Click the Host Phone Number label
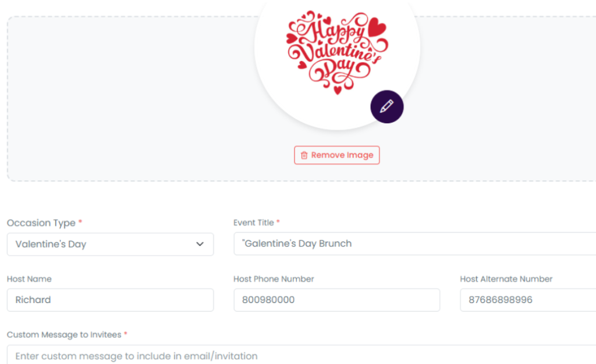Image resolution: width=596 pixels, height=364 pixels. tap(274, 279)
